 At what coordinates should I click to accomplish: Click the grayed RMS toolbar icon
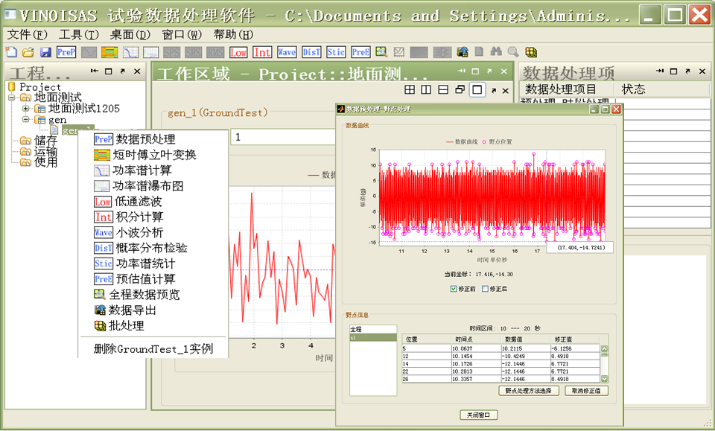tap(215, 52)
